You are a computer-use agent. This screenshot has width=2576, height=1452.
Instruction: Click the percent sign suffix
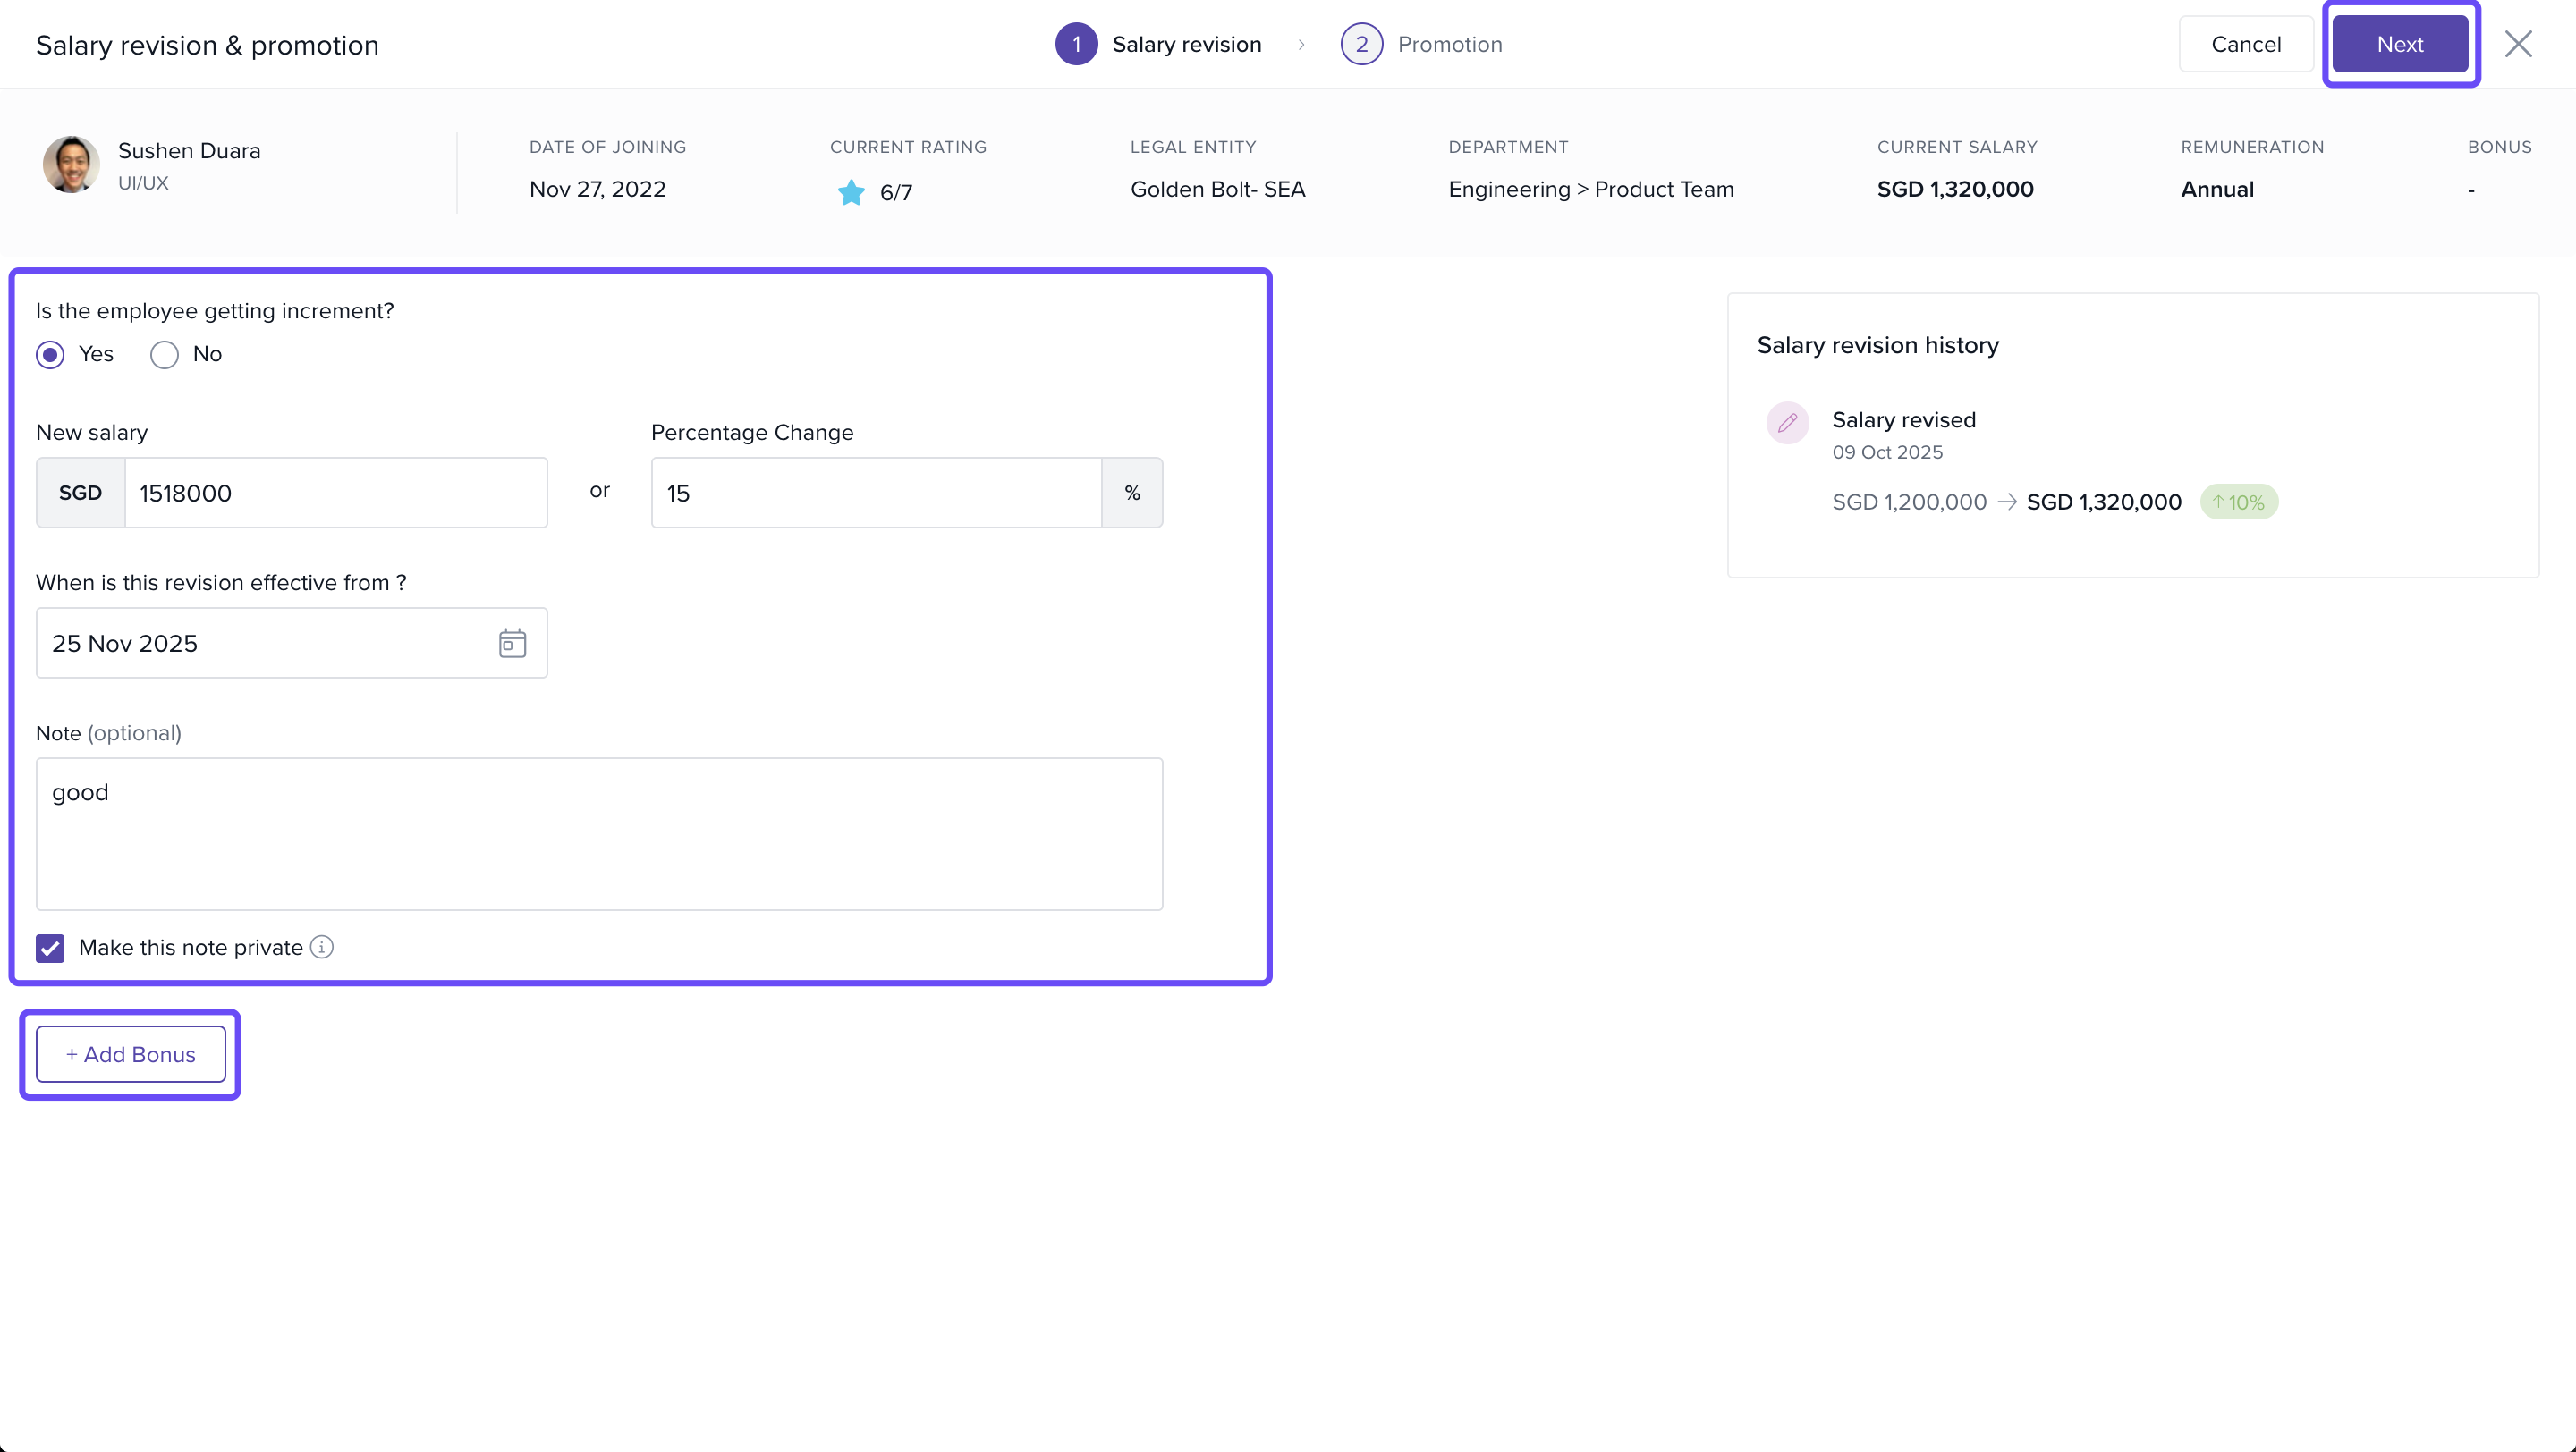[1131, 493]
